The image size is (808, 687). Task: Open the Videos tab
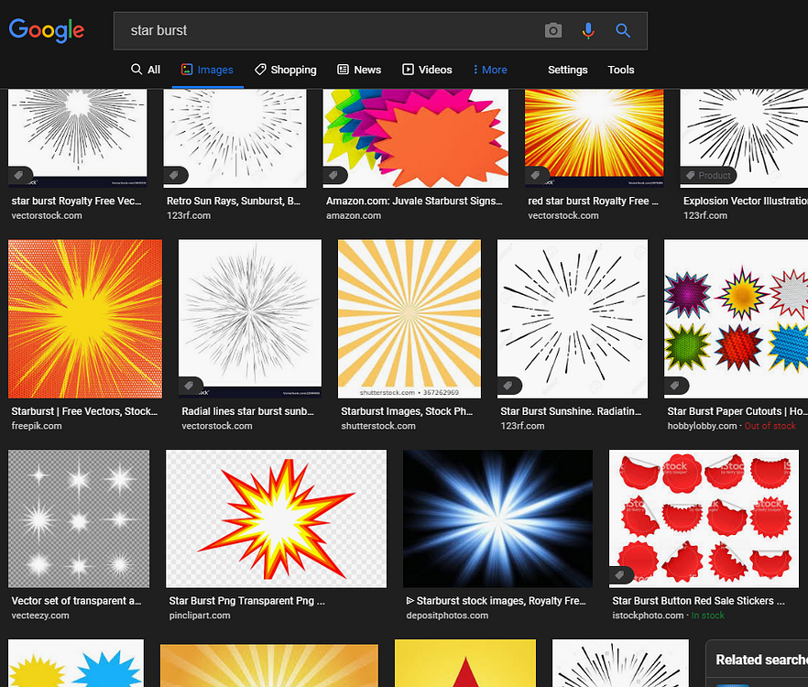point(427,70)
